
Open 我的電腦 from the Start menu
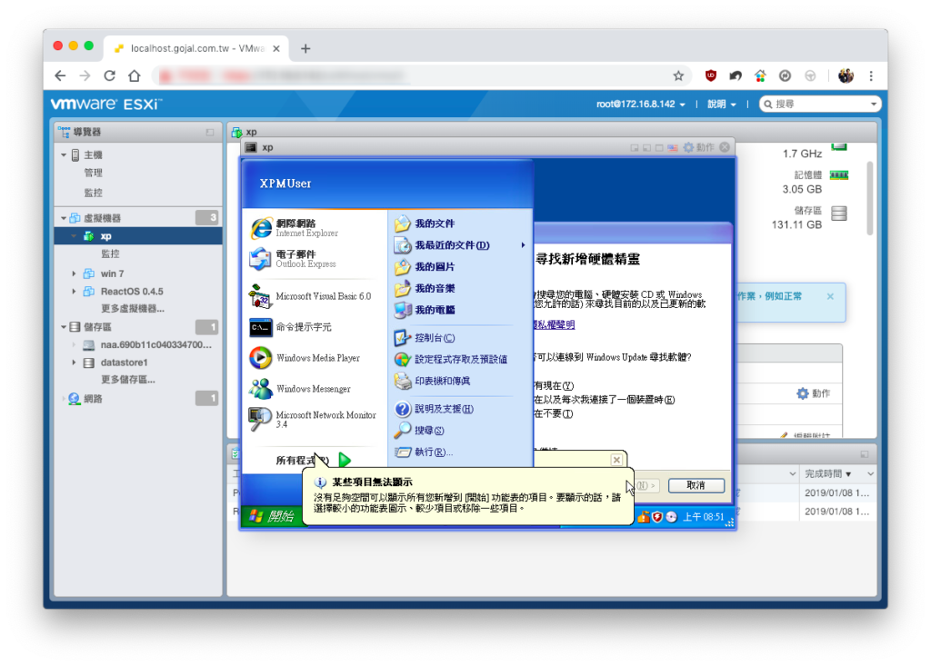[x=425, y=310]
